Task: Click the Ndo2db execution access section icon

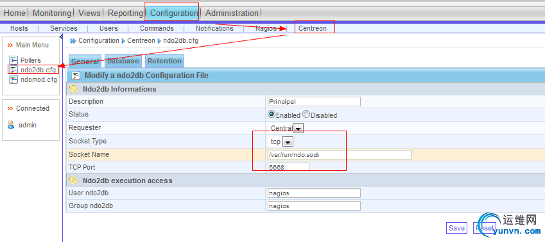Action: point(74,181)
